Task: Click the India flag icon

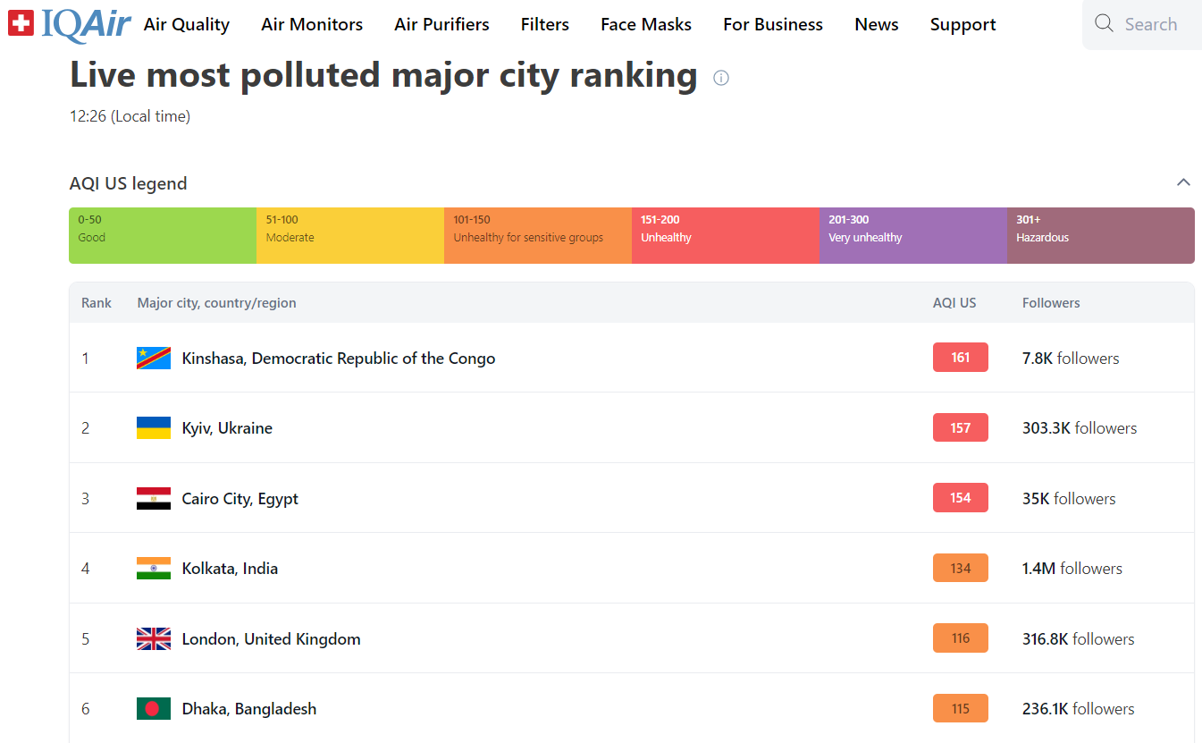Action: [154, 569]
